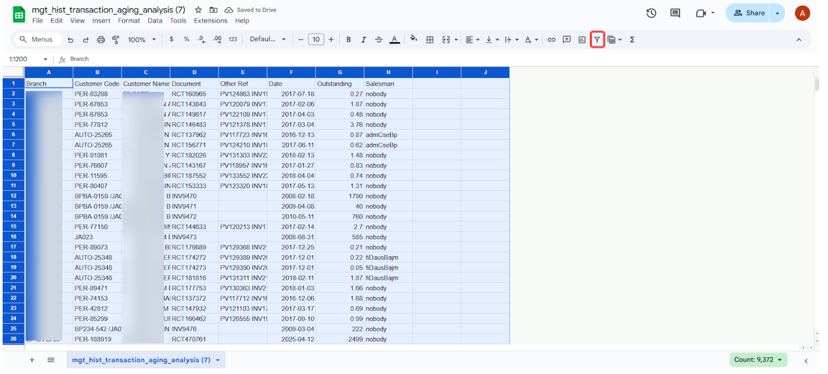Open text wrapping dropdown

click(x=511, y=40)
